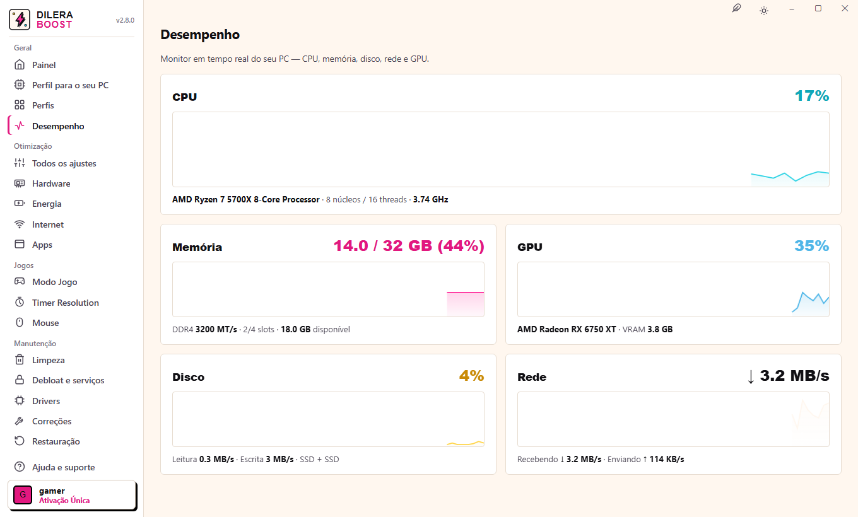Click the chip icon beside Perfil para o seu PC
This screenshot has height=517, width=858.
click(x=20, y=85)
